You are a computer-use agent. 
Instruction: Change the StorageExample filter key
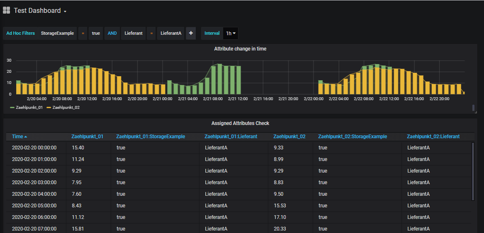(x=57, y=33)
